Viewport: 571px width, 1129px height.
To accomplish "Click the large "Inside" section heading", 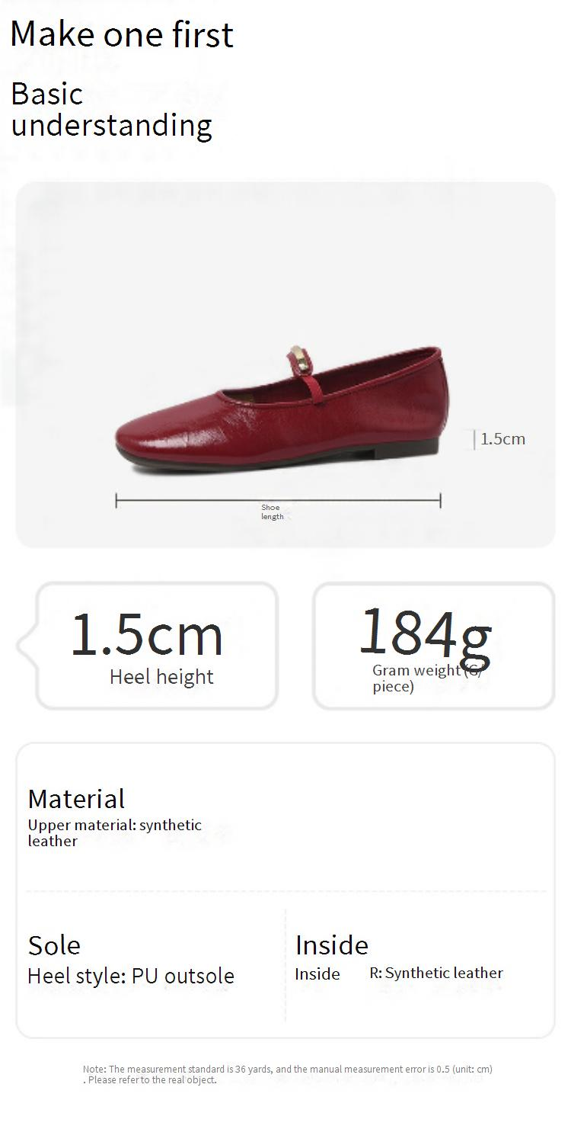I will [x=332, y=945].
